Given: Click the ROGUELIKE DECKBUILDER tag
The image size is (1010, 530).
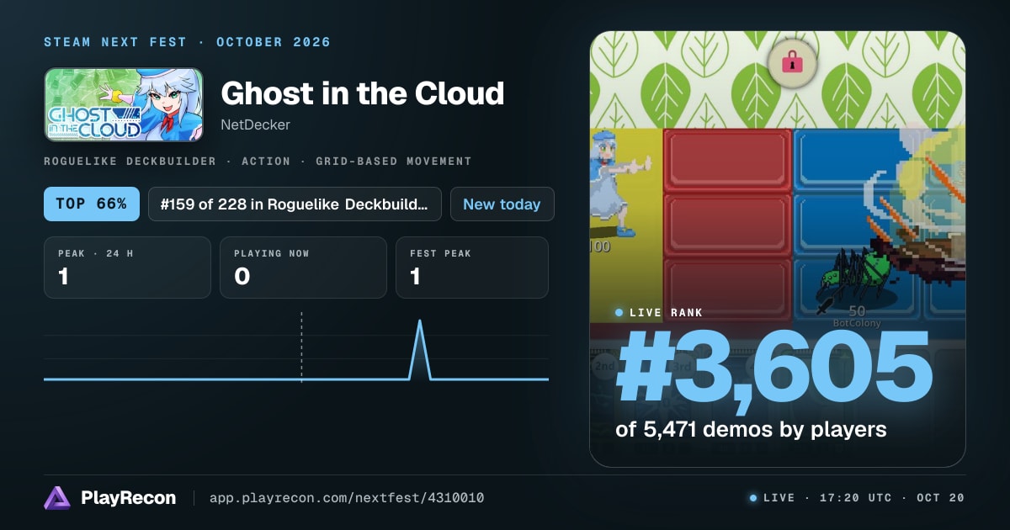Looking at the screenshot, I should pyautogui.click(x=130, y=161).
